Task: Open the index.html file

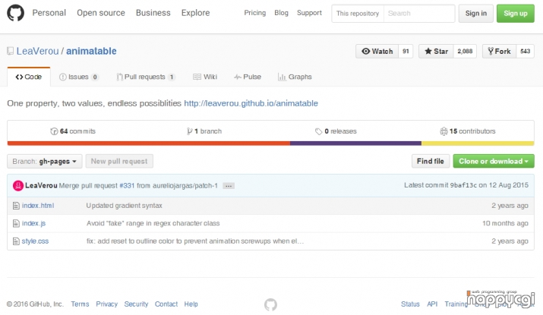Action: pos(38,206)
